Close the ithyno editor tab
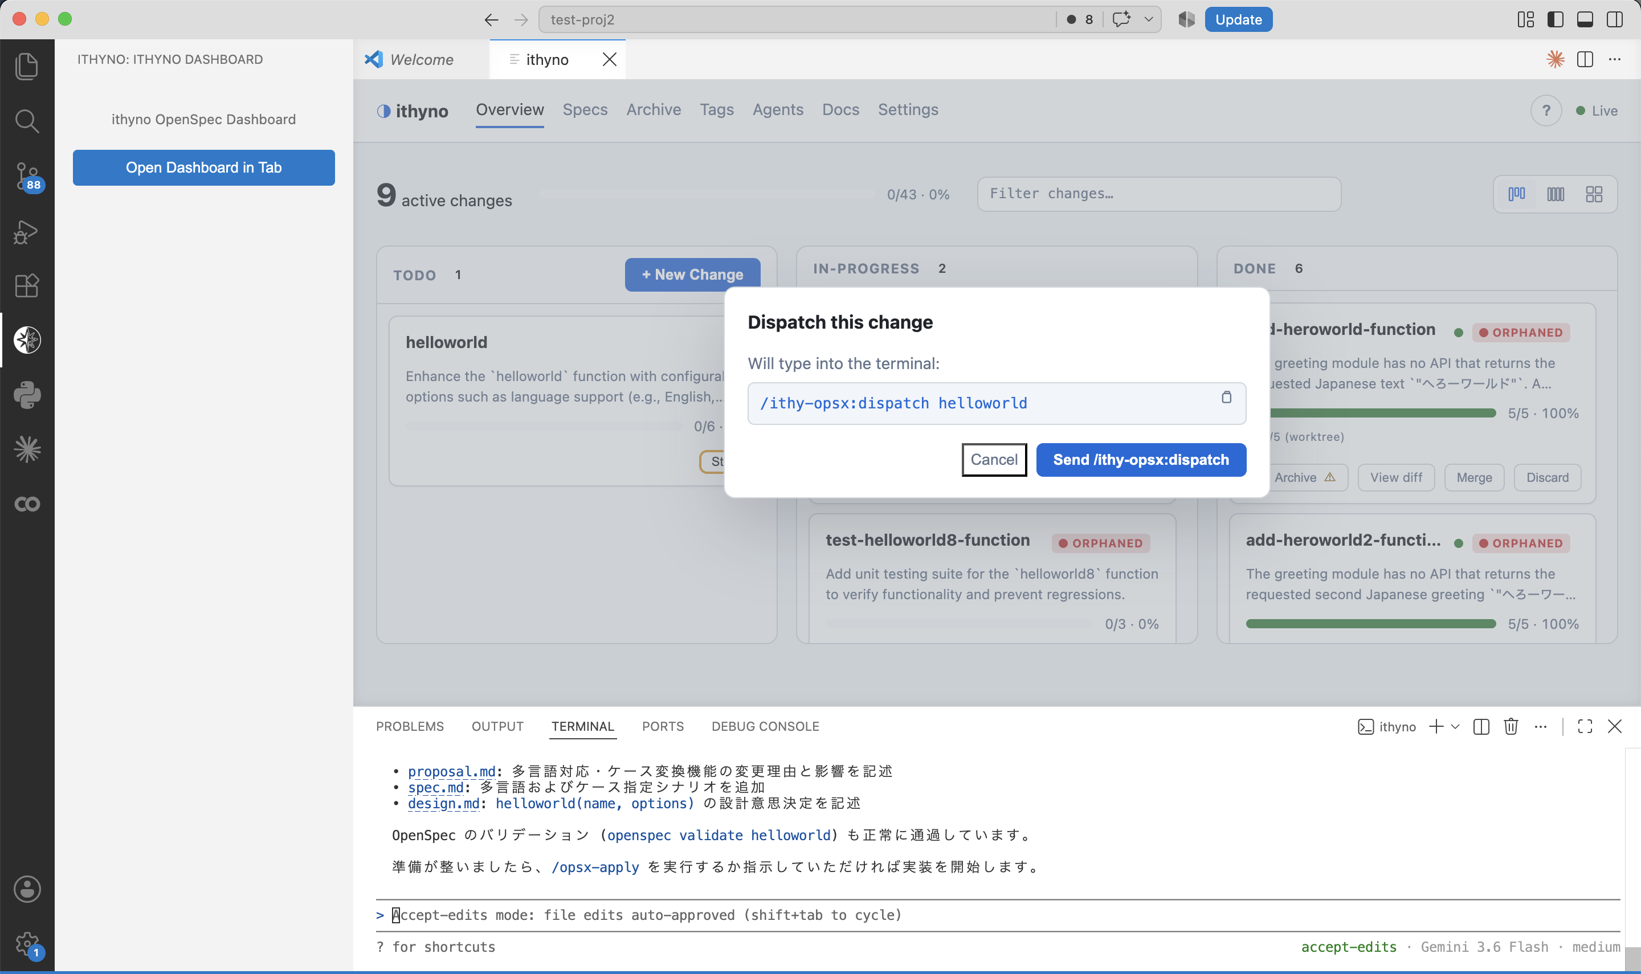This screenshot has width=1641, height=974. click(x=610, y=60)
